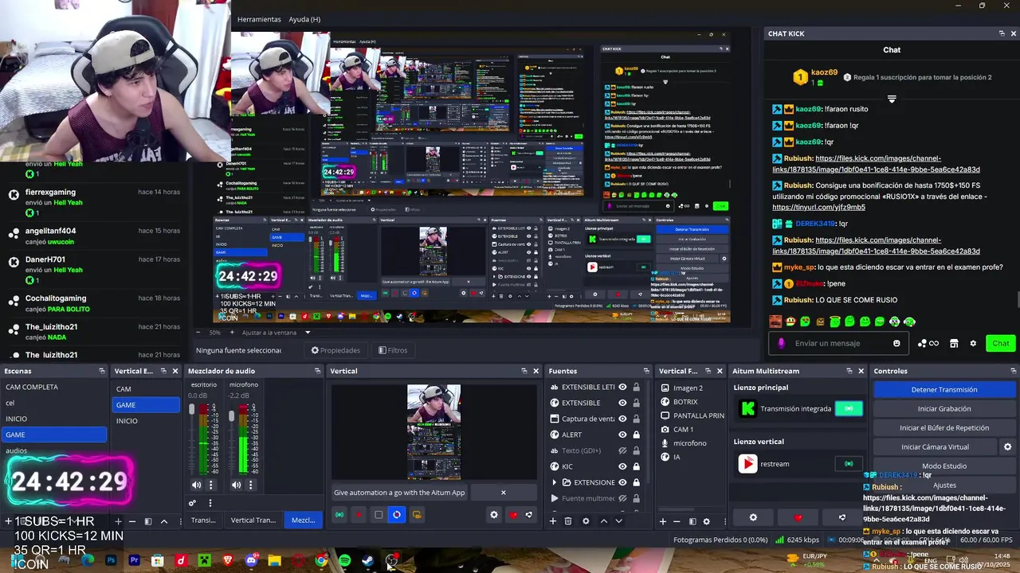This screenshot has height=573, width=1020.
Task: Click the red heart icon in Vertical dock
Action: 513,515
